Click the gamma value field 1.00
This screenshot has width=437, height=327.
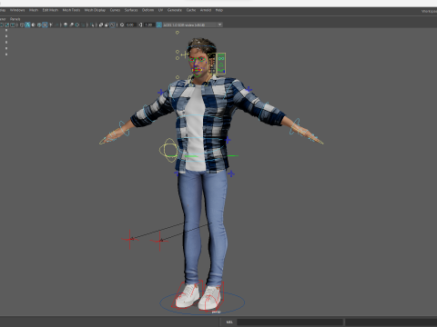click(x=148, y=25)
